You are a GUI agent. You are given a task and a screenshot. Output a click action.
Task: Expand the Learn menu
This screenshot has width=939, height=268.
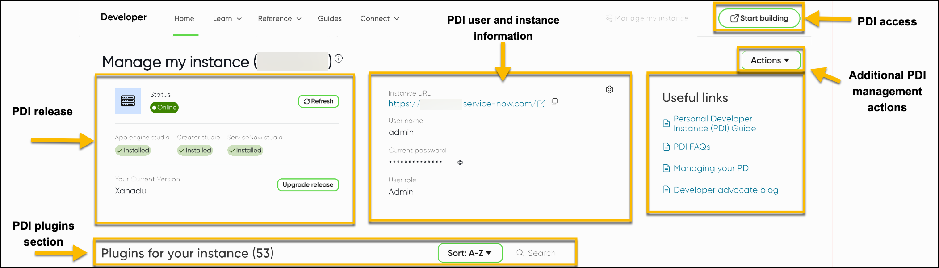pos(227,19)
